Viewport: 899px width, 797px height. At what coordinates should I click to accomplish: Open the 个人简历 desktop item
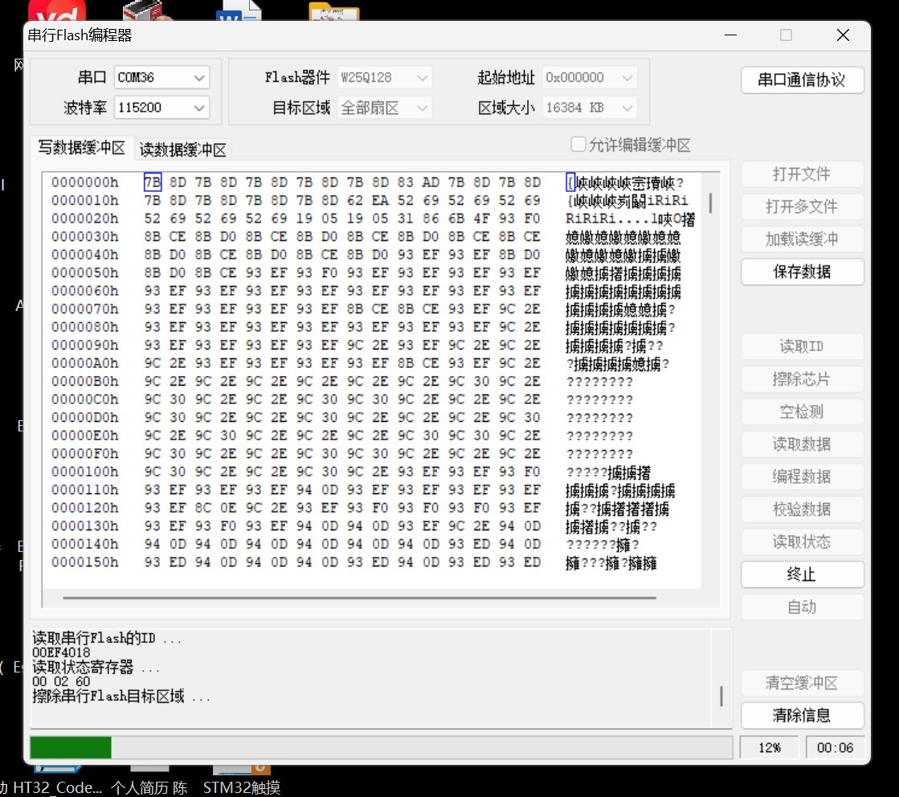click(x=149, y=787)
